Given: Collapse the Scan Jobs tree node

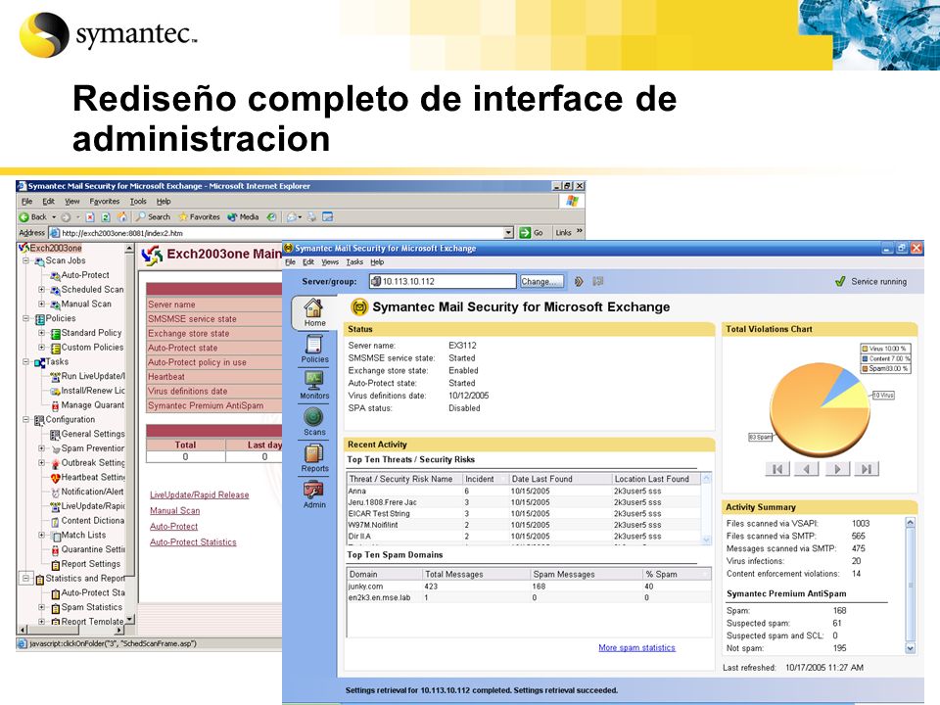Looking at the screenshot, I should [25, 260].
